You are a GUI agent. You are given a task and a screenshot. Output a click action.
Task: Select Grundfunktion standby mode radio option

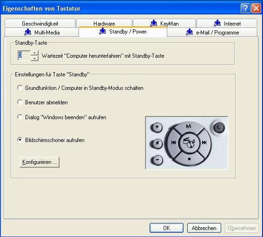click(20, 88)
